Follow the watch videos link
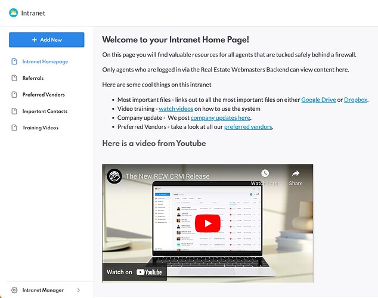 coord(176,109)
